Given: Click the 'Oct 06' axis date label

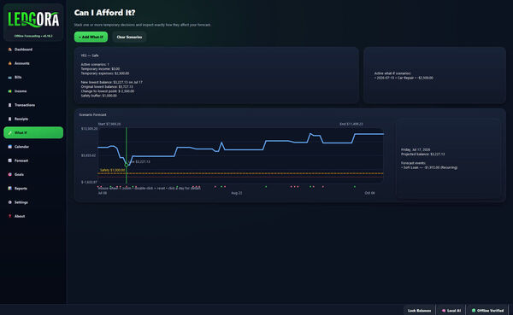Looking at the screenshot, I should [x=369, y=193].
